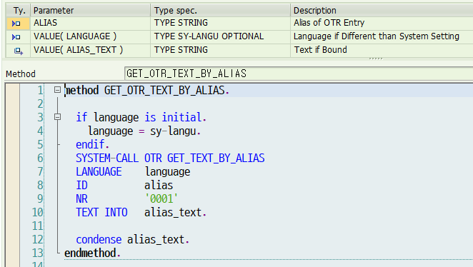The height and width of the screenshot is (267, 473).
Task: Collapse the method GET_OTR_TEXT_BY_ALIAS block
Action: (x=57, y=90)
